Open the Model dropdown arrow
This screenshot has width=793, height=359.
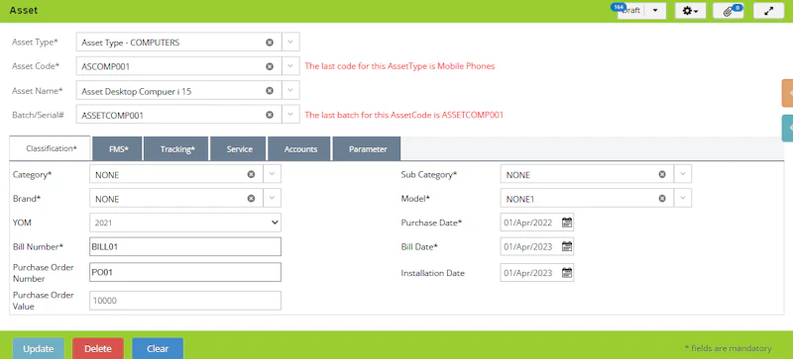(x=683, y=199)
